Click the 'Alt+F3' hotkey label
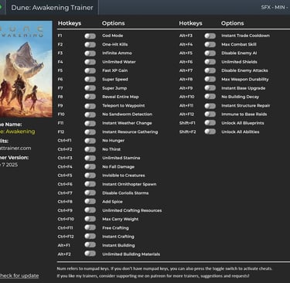 point(186,36)
